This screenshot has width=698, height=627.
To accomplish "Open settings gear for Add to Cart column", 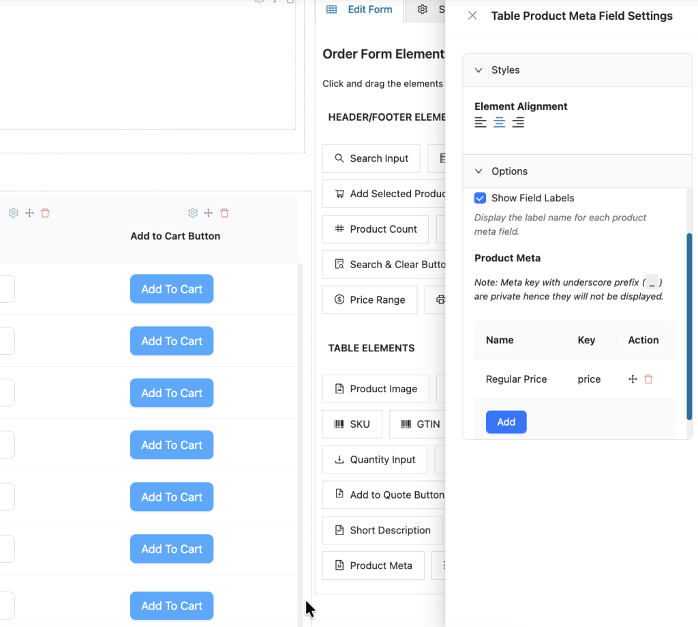I will pyautogui.click(x=193, y=213).
